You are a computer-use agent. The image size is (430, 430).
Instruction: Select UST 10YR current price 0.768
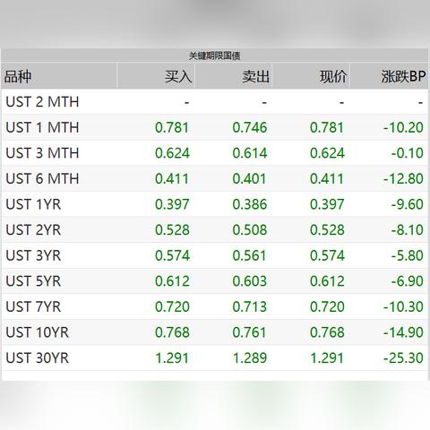pos(327,332)
